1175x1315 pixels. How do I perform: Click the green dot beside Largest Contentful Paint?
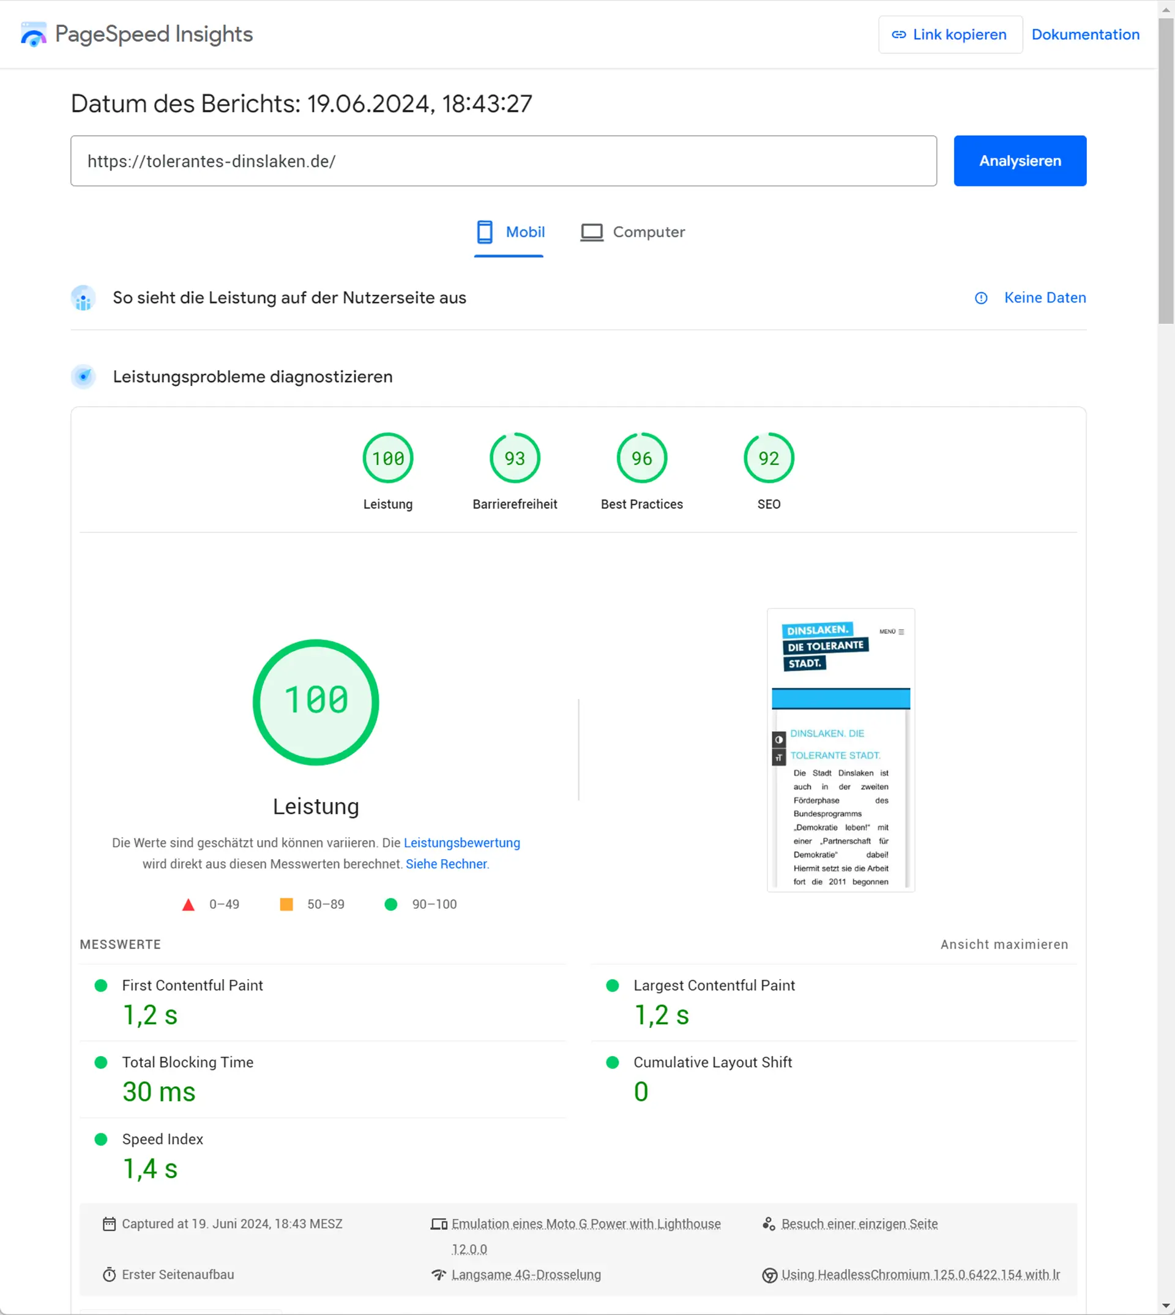[613, 986]
